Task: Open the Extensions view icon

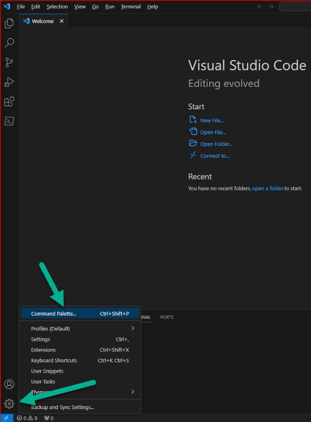Action: coord(9,102)
